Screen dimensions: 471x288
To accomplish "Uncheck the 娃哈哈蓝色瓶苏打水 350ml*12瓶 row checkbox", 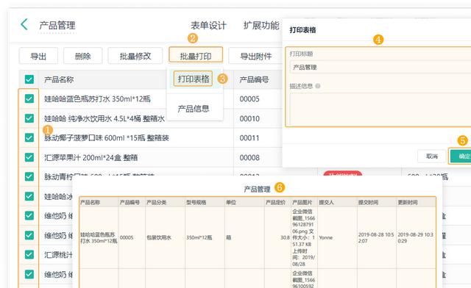I will click(29, 98).
